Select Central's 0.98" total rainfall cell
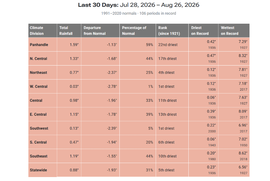Screen dimensions: 270x181 click(x=69, y=100)
